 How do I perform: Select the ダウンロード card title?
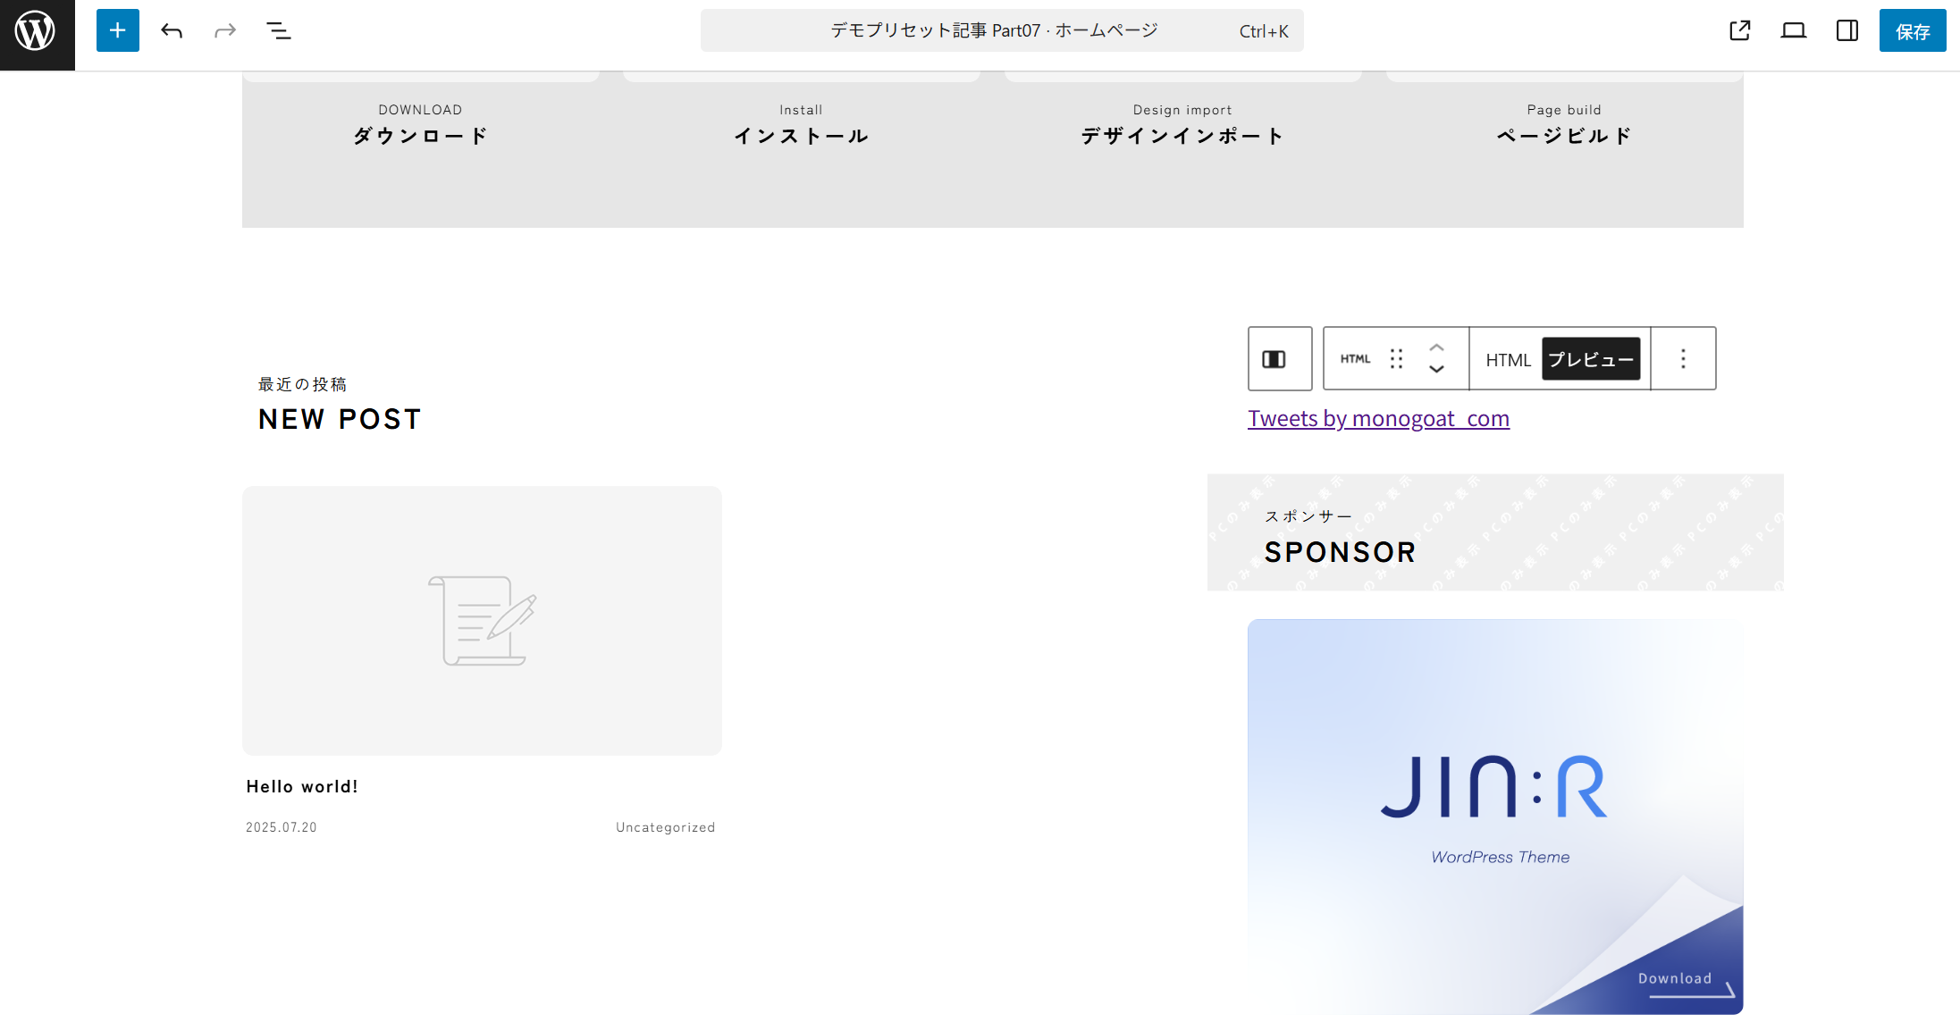pyautogui.click(x=420, y=136)
